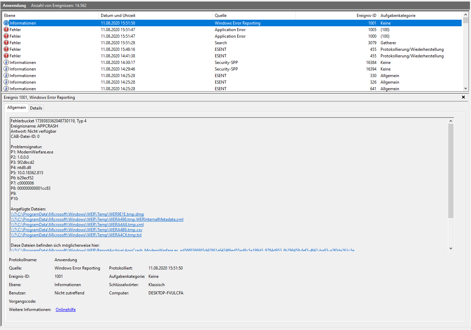Image resolution: width=471 pixels, height=330 pixels.
Task: Select ESENT row dated 11.08.2020 14:41:38
Action: pos(232,56)
